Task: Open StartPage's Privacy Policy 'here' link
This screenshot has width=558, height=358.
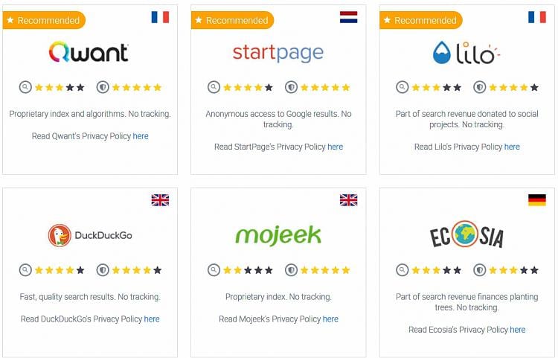Action: pos(336,147)
